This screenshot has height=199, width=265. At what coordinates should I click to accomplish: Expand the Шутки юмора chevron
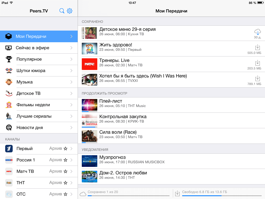pyautogui.click(x=71, y=70)
